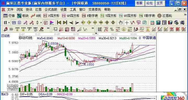Click the 客服 button in title bar

(x=140, y=3)
